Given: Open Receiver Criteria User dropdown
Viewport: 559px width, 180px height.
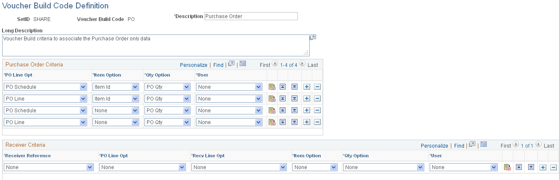Looking at the screenshot, I should [464, 167].
